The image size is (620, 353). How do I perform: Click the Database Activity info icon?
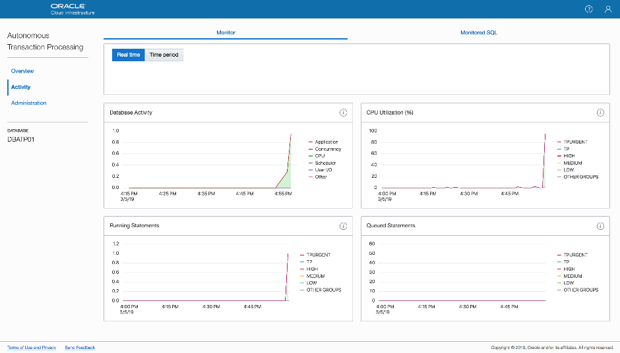(343, 113)
